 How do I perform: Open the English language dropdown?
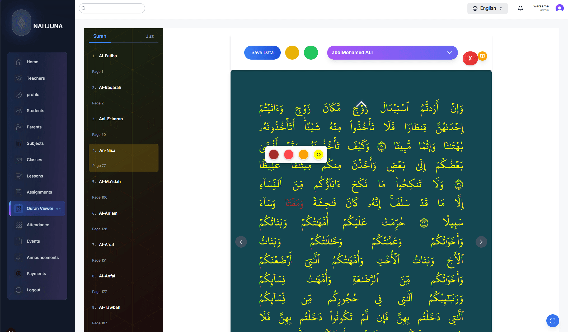click(487, 8)
